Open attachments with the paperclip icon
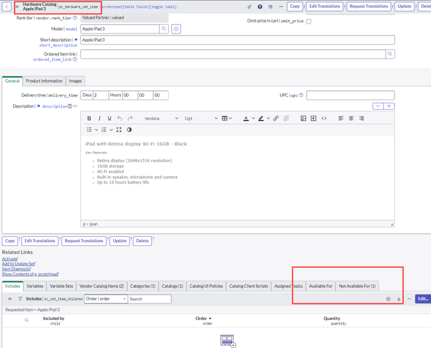Image resolution: width=431 pixels, height=348 pixels. [x=249, y=7]
